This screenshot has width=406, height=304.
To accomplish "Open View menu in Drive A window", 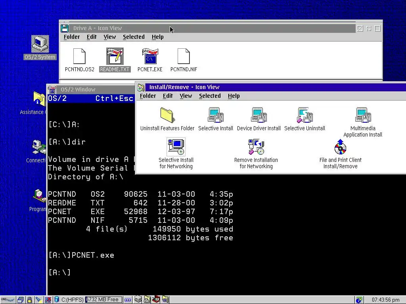I will pos(110,37).
